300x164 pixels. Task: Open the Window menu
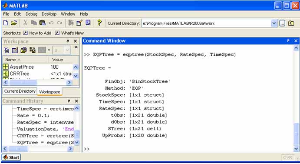(x=68, y=14)
